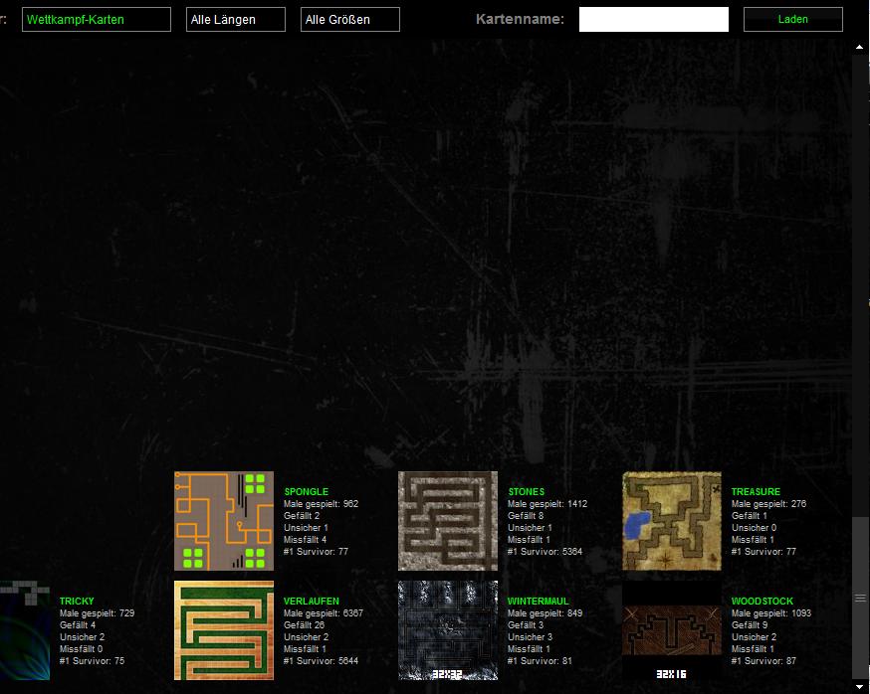Click 'Gefällt 9' under Woodstock

(x=750, y=624)
